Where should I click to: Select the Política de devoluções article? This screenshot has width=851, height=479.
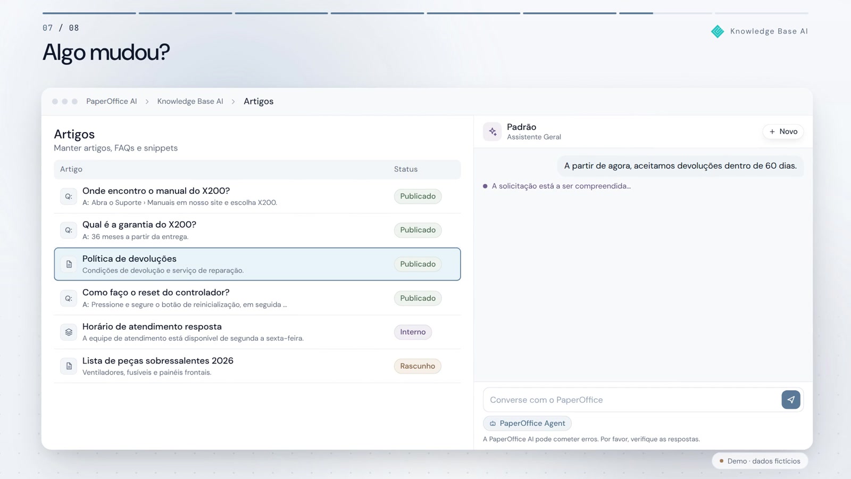[x=257, y=264]
